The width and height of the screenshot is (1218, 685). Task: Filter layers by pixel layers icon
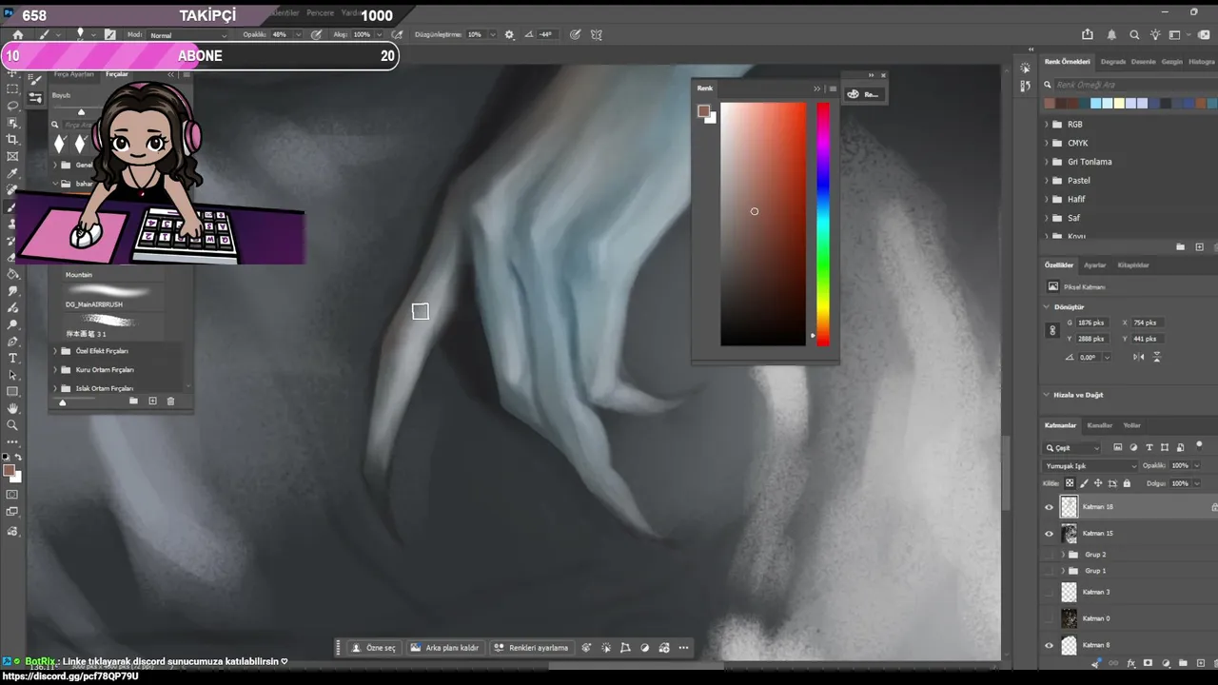pyautogui.click(x=1118, y=447)
